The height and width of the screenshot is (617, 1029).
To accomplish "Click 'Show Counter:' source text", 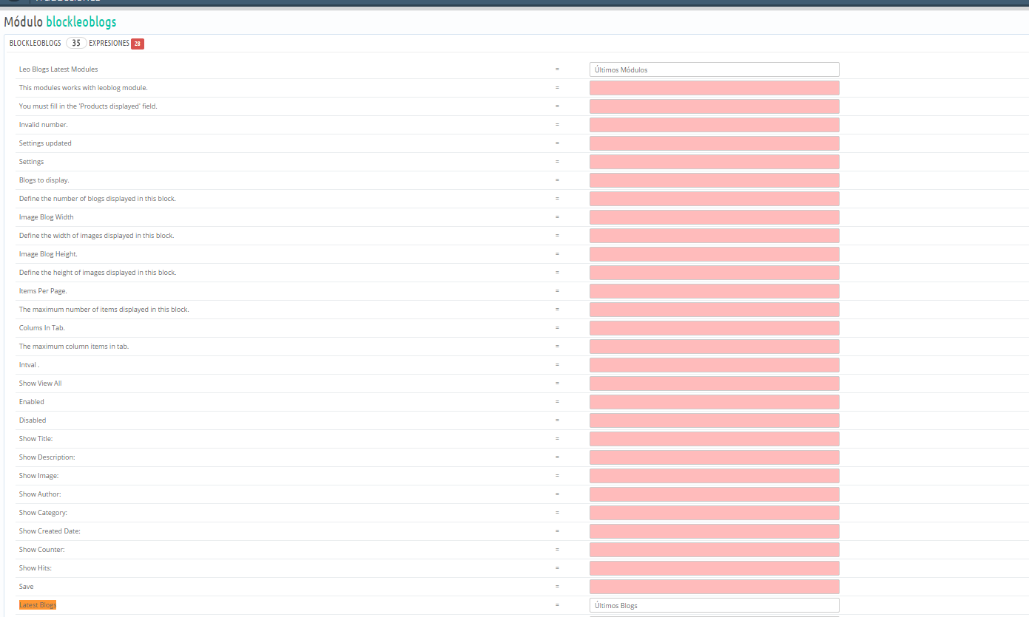I will [x=42, y=550].
